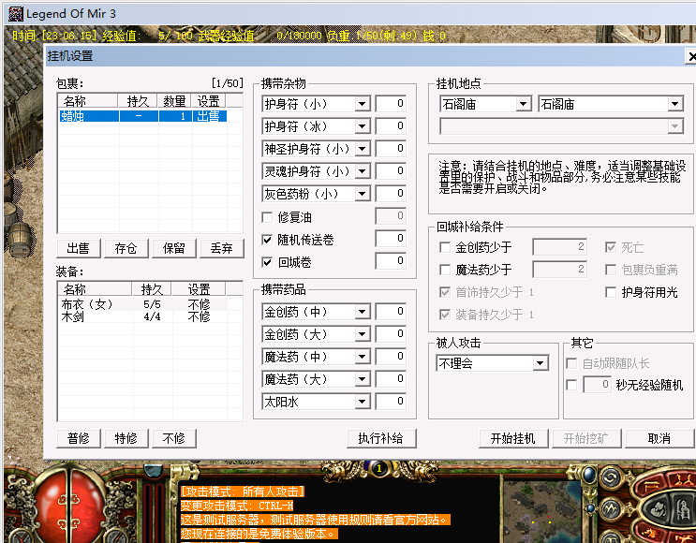Click the round zigzag button below the swirl

point(611,509)
